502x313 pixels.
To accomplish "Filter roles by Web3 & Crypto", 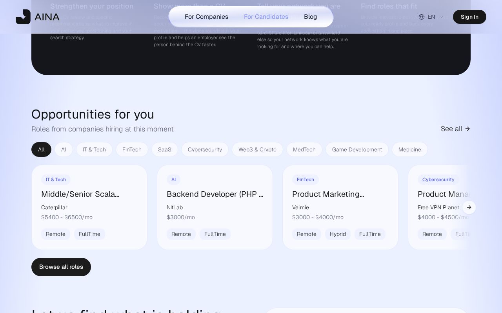I will [x=257, y=149].
